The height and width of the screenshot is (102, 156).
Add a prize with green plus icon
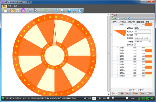point(112,18)
